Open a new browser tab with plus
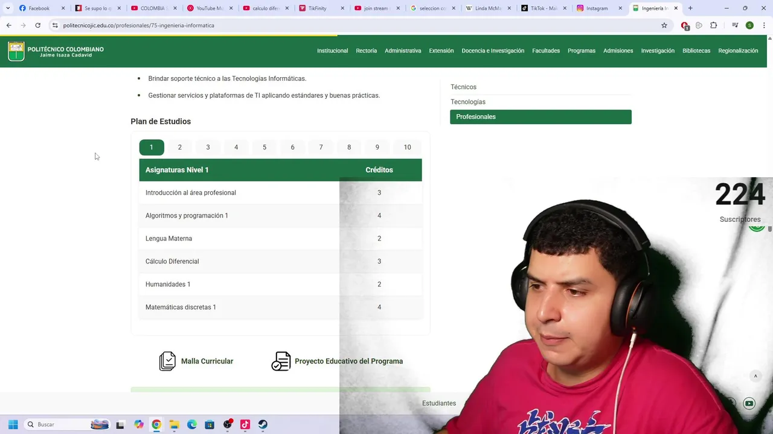The image size is (773, 434). tap(690, 8)
